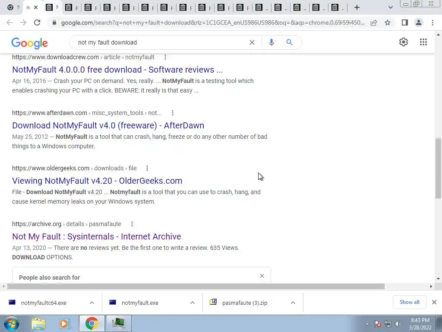This screenshot has height=332, width=442.
Task: Bookmark this page with star icon
Action: (x=388, y=22)
